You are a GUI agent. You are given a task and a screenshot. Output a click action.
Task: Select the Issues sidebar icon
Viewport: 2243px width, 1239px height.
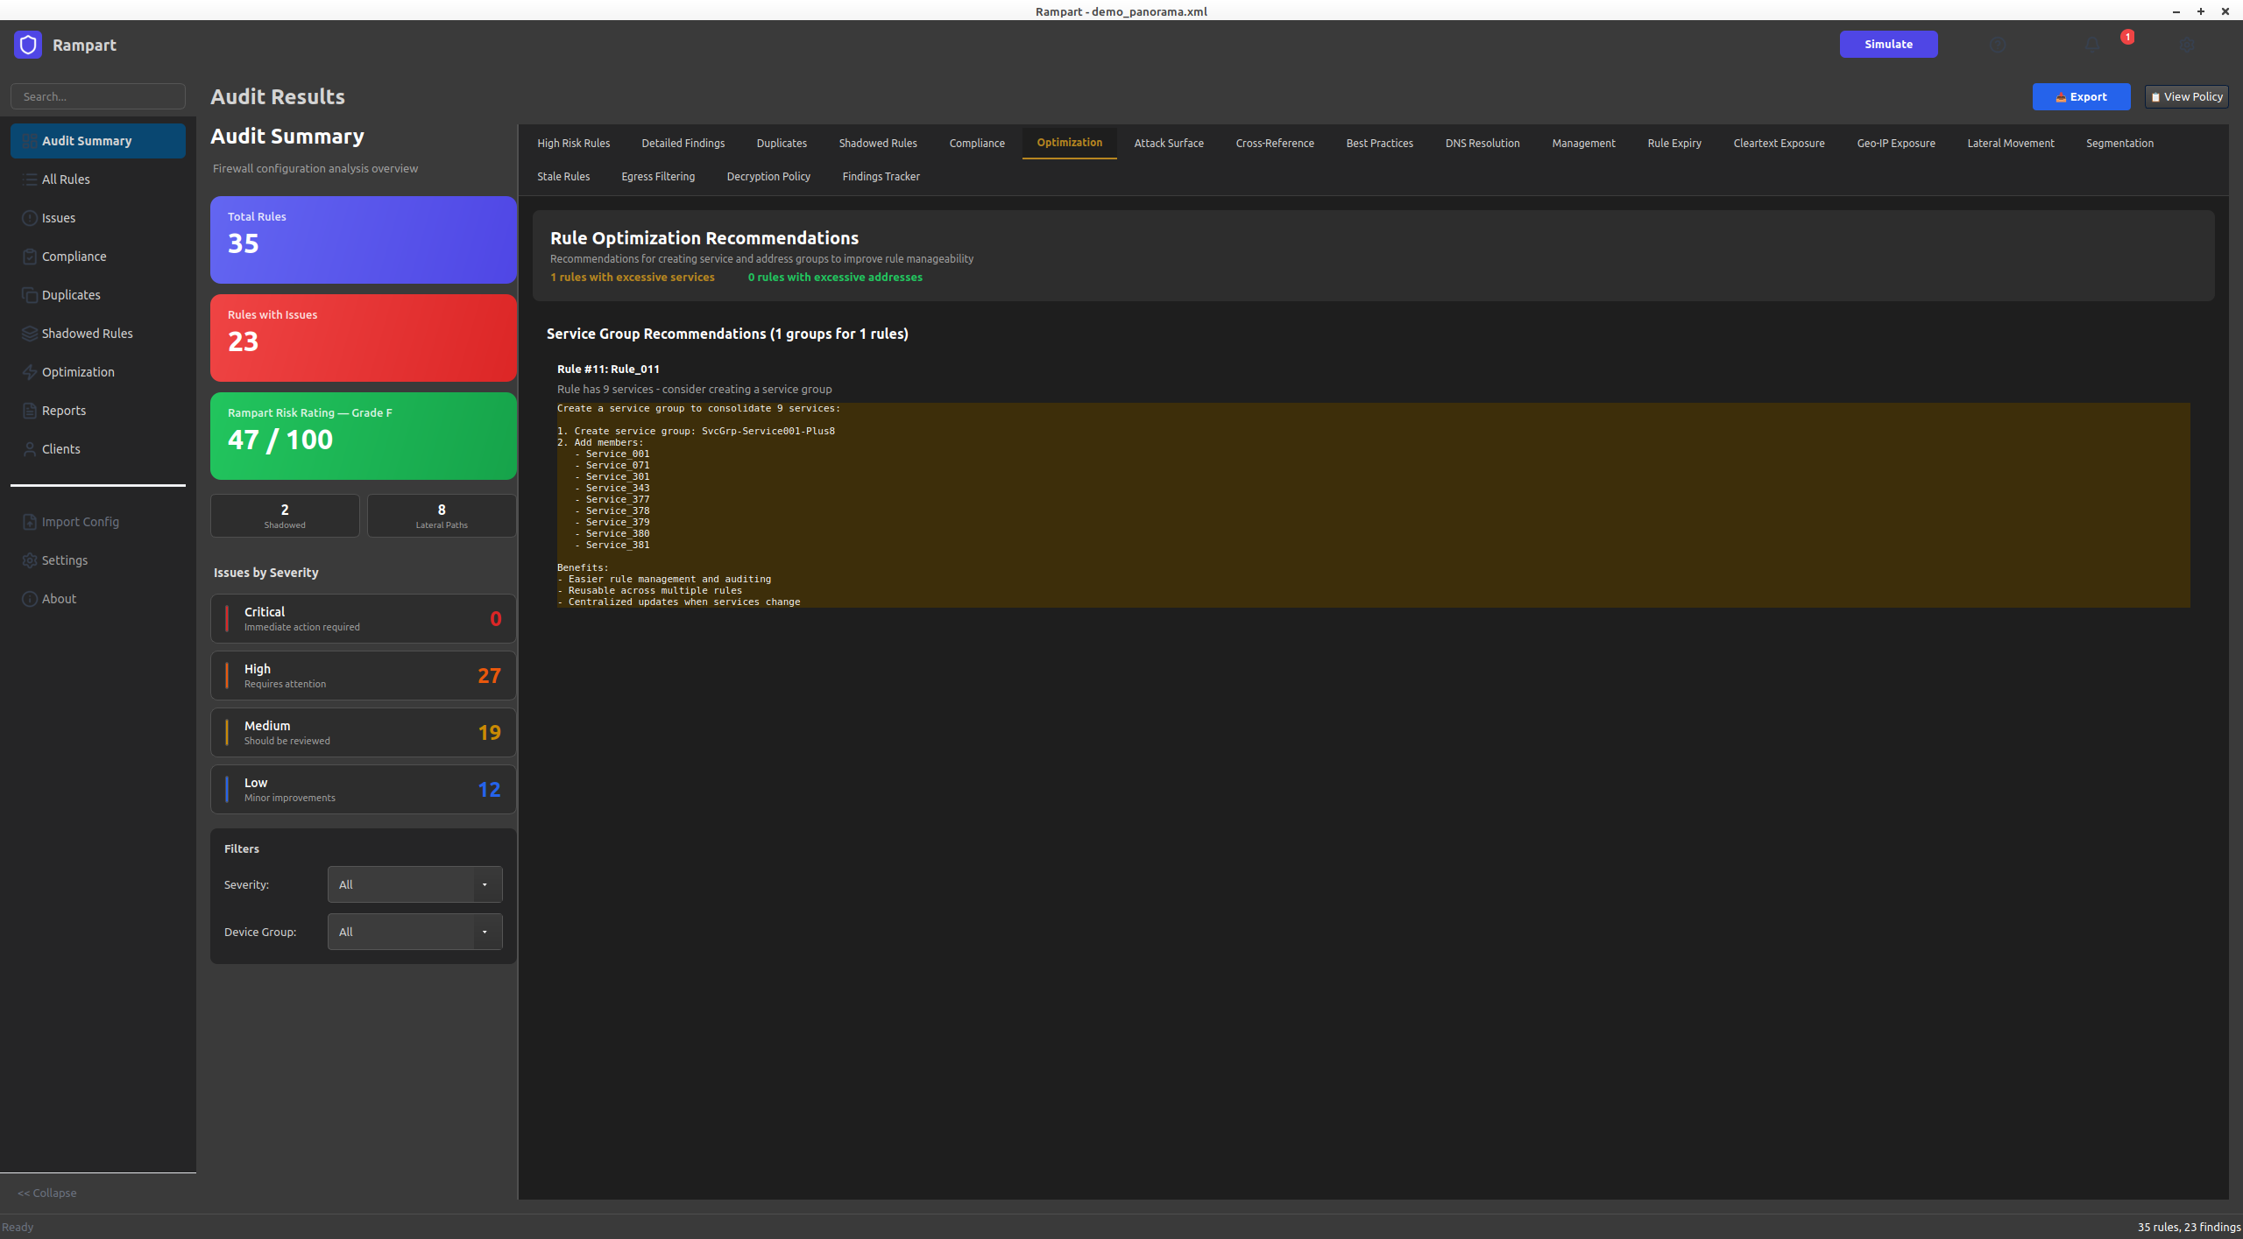[29, 218]
